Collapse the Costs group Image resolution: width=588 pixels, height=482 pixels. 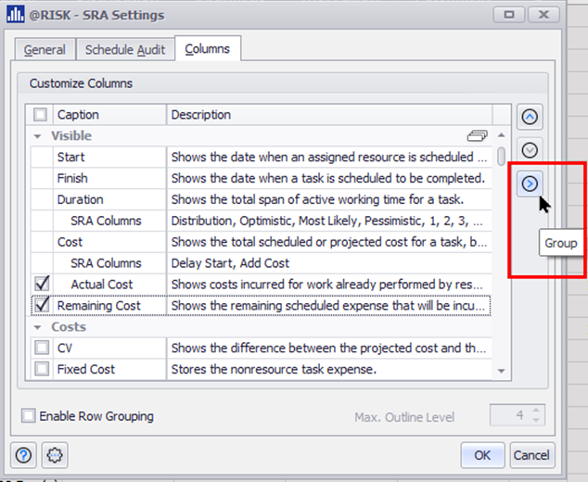pyautogui.click(x=37, y=327)
